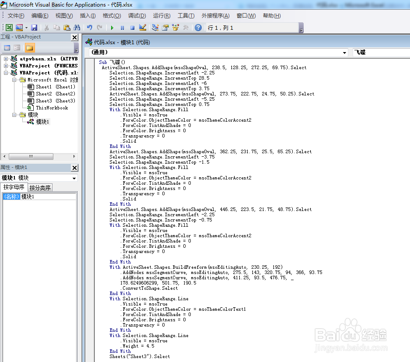Switch to the 按分类序 tab
Image resolution: width=410 pixels, height=362 pixels.
click(40, 187)
